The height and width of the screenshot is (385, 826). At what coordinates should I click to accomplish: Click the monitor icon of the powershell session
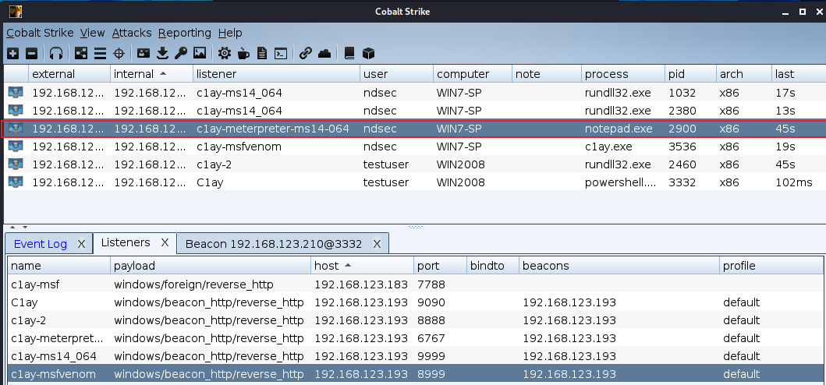[x=16, y=182]
